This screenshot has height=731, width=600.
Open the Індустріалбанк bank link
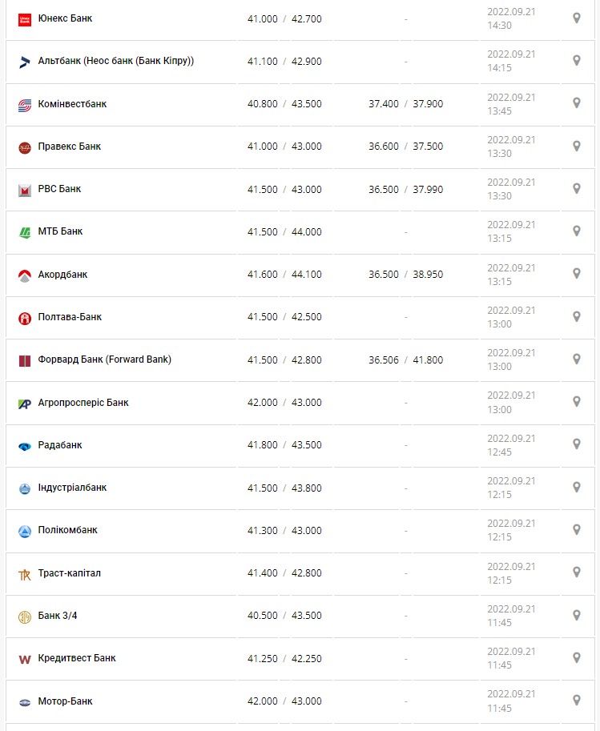pyautogui.click(x=72, y=488)
